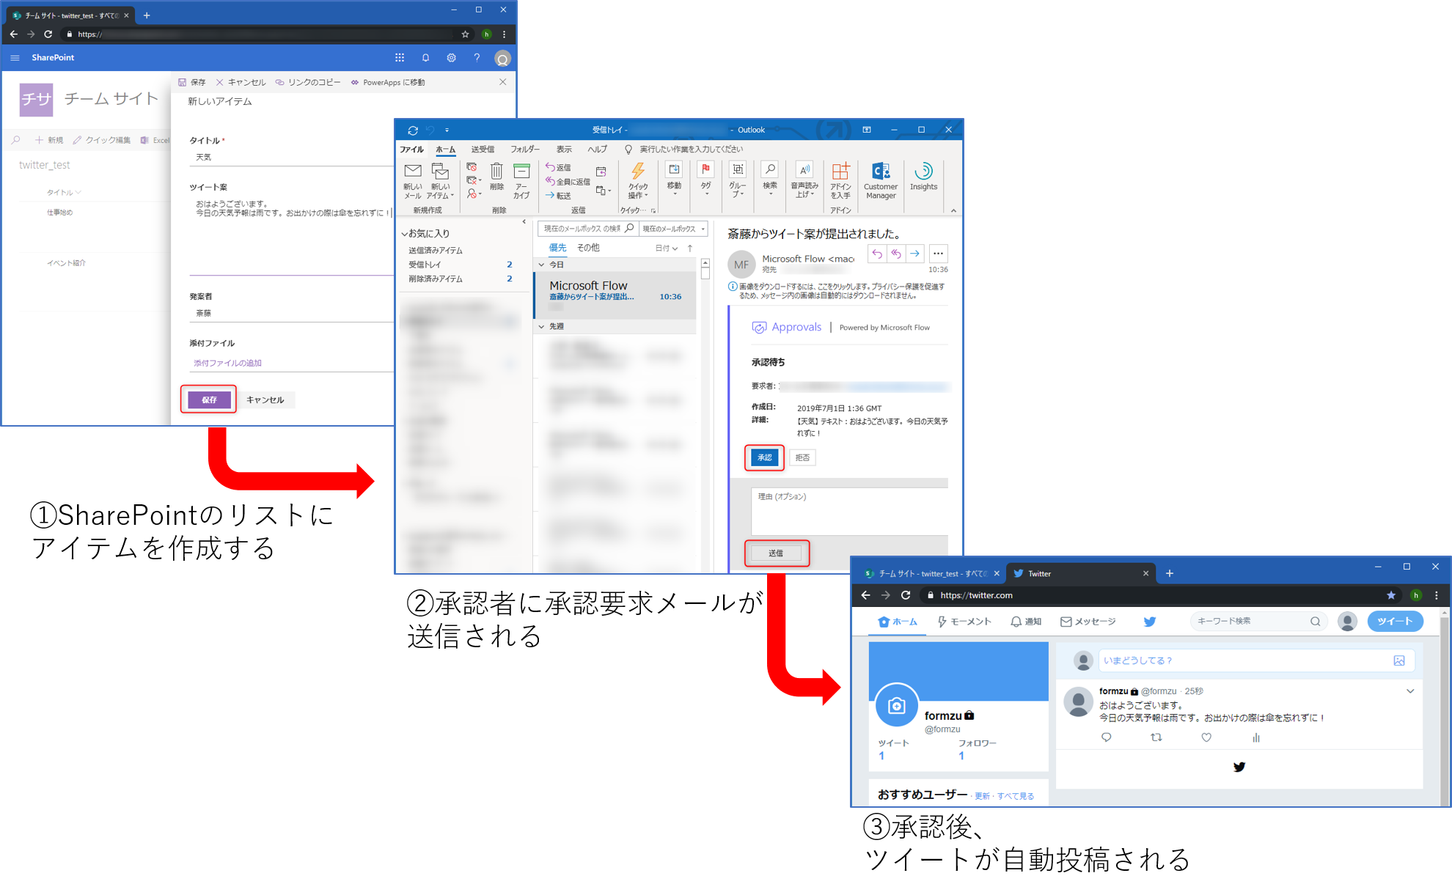This screenshot has height=895, width=1452.
Task: Click the 保存 (Save) button in SharePoint
Action: (x=208, y=399)
